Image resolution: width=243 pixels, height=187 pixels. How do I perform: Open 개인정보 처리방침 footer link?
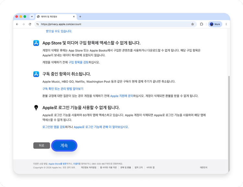click(x=88, y=168)
